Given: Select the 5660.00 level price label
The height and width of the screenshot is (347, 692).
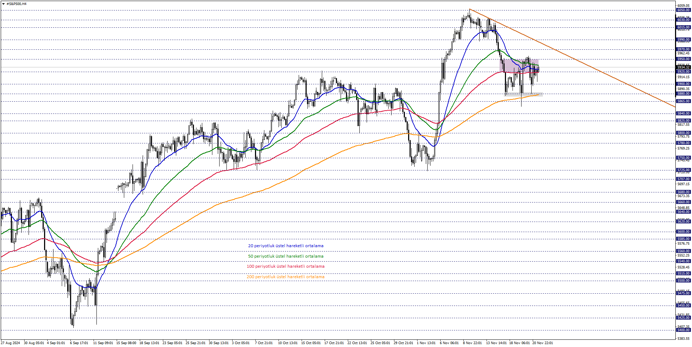Looking at the screenshot, I should 683,202.
